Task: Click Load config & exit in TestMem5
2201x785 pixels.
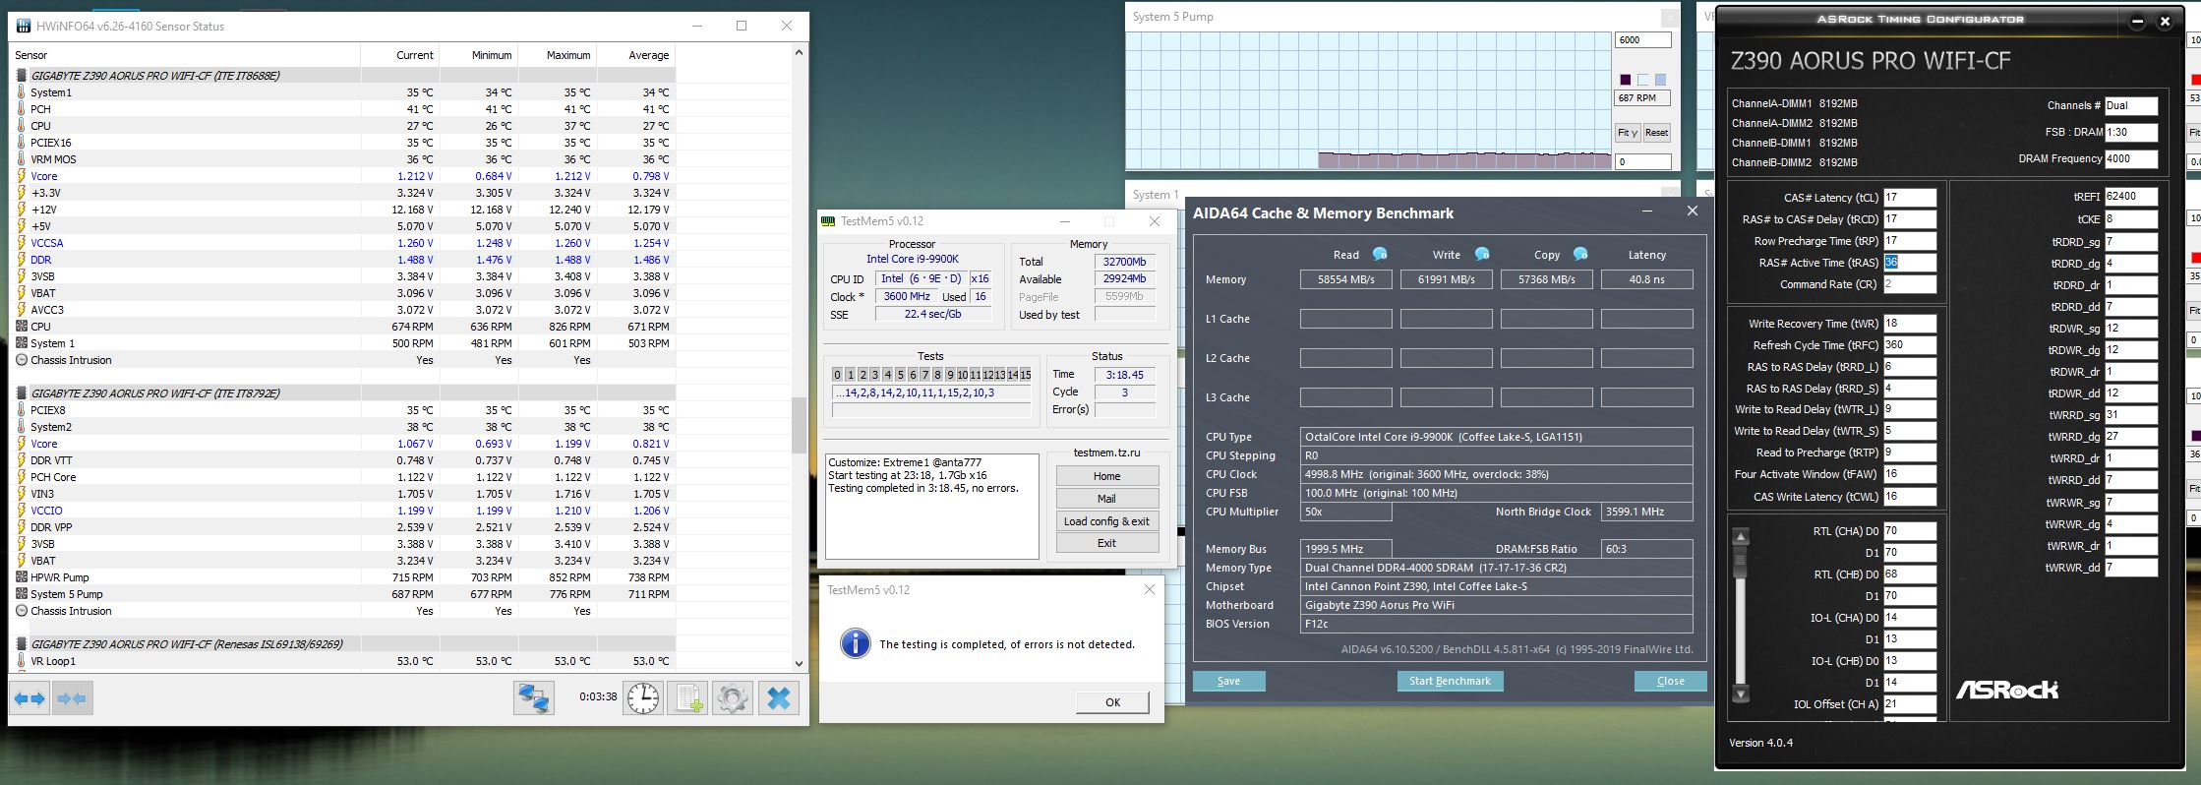Action: point(1106,521)
